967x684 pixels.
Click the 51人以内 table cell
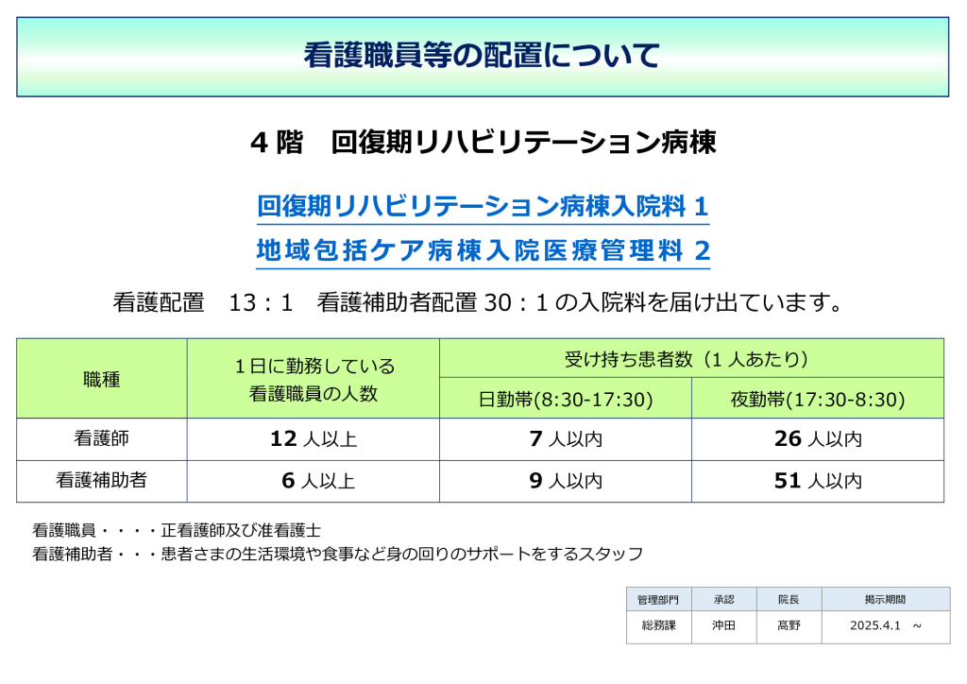818,481
